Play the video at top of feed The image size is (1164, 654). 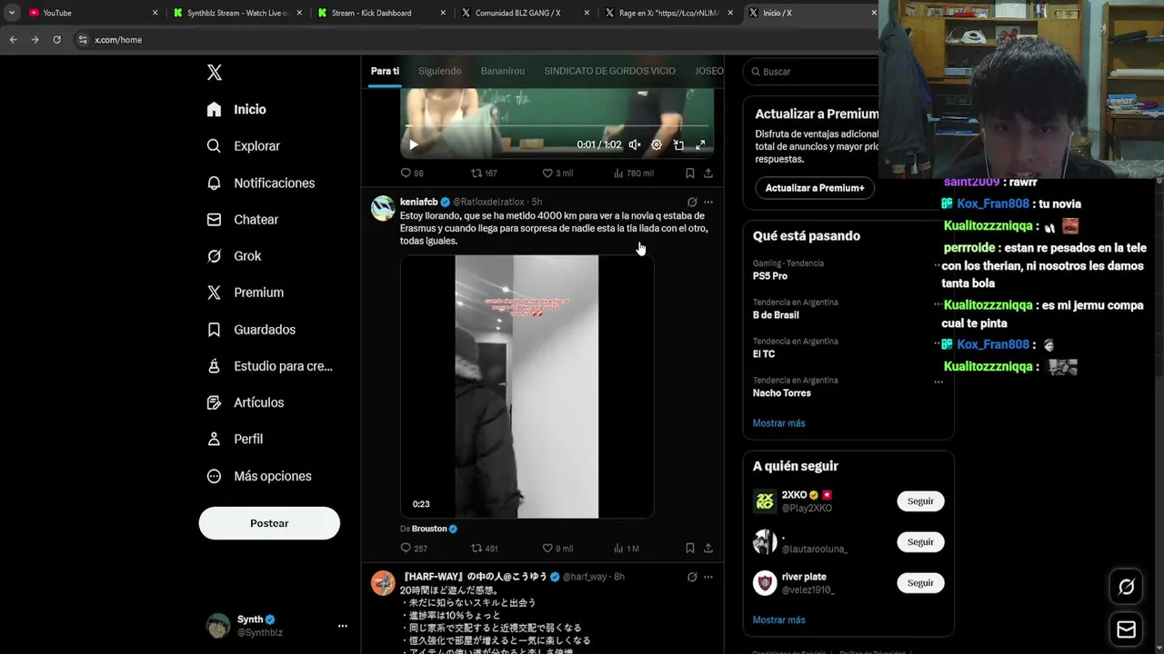click(x=413, y=144)
